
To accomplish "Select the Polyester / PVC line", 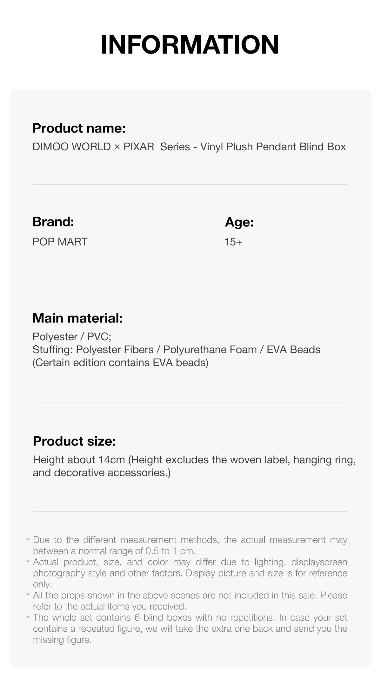I will [72, 337].
